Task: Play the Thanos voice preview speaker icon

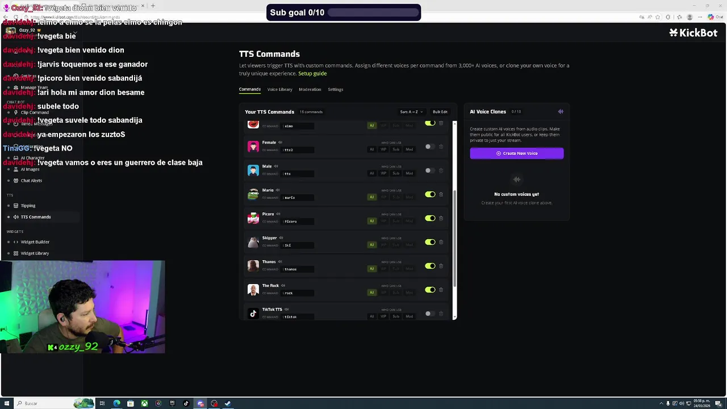Action: 280,262
